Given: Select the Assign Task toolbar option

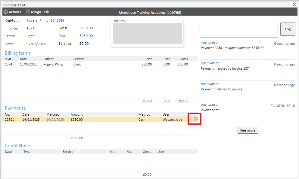Looking at the screenshot, I should 39,12.
